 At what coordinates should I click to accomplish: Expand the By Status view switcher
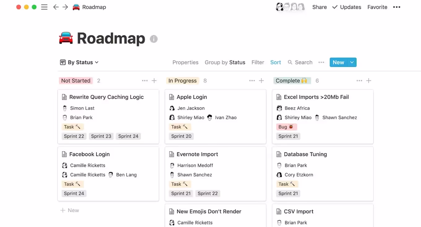pyautogui.click(x=79, y=62)
